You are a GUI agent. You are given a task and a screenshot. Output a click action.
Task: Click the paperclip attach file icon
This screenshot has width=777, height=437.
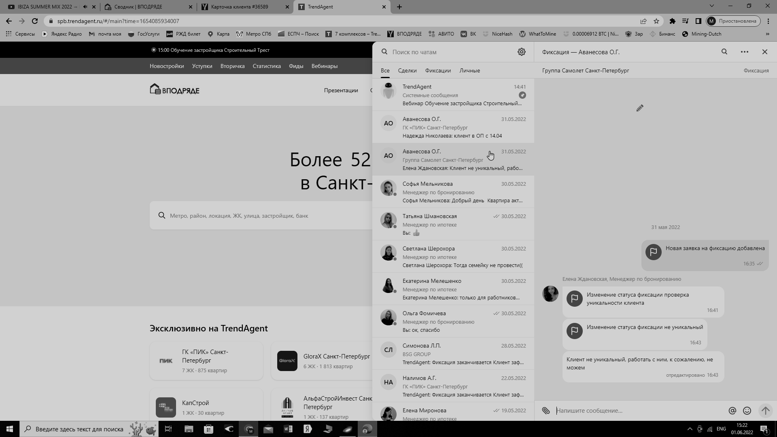(x=546, y=411)
